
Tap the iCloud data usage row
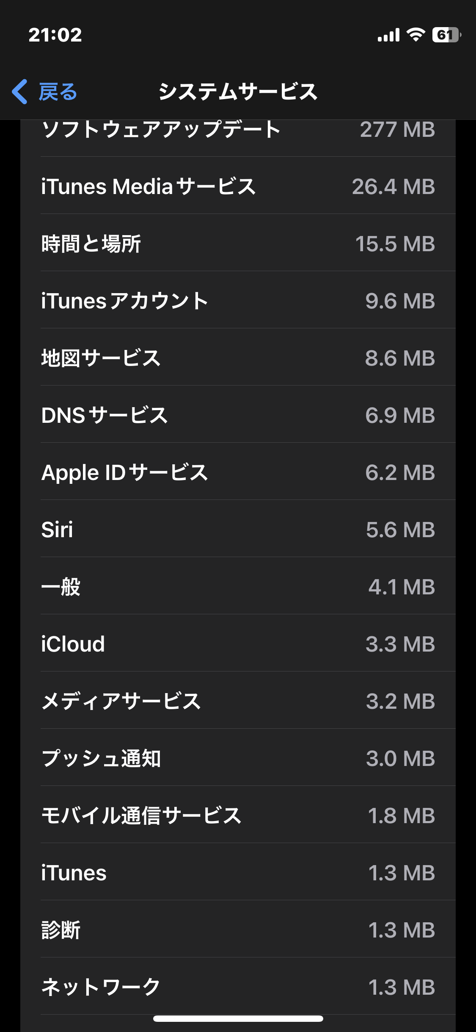click(238, 644)
